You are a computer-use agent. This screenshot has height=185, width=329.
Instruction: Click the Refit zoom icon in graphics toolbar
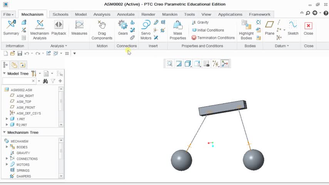point(170,64)
